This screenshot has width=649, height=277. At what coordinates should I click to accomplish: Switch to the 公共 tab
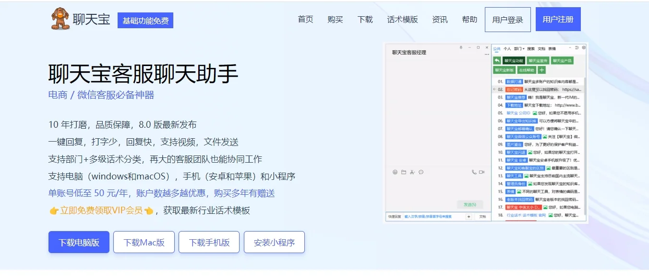click(497, 49)
